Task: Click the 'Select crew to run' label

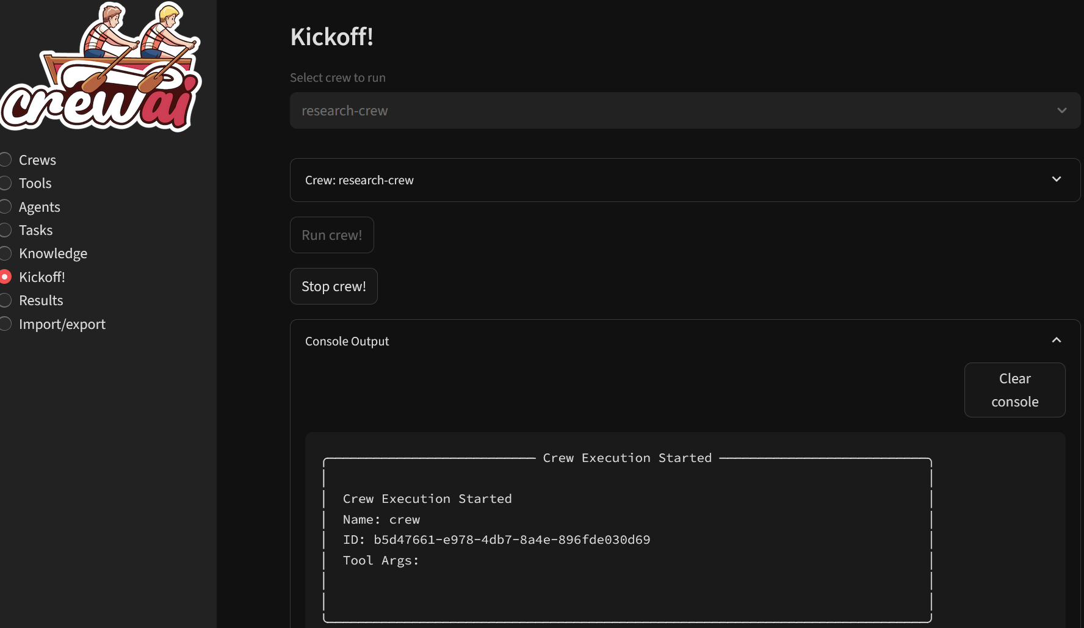Action: (x=338, y=78)
